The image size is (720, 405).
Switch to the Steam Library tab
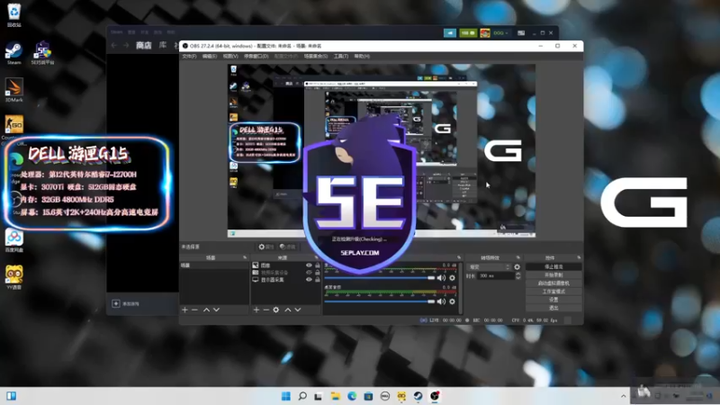coord(163,45)
